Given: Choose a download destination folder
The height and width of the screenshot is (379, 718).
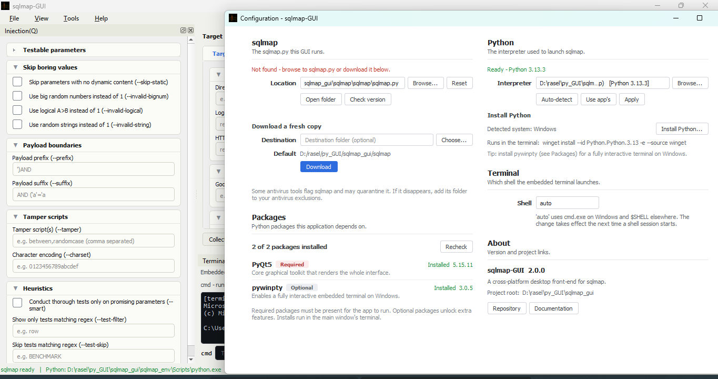Looking at the screenshot, I should (x=454, y=140).
